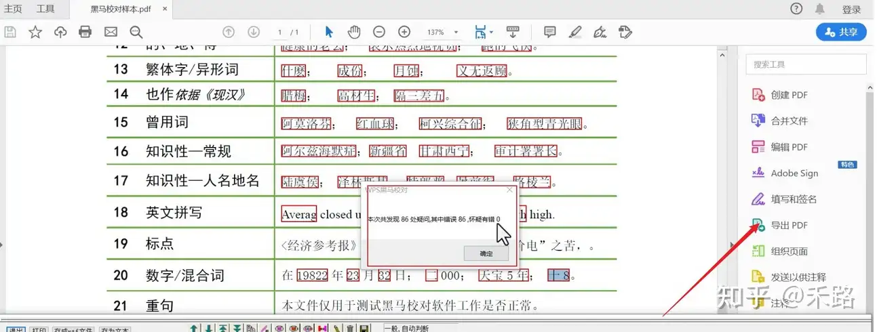The image size is (877, 332).
Task: Click the current page number field
Action: tap(280, 32)
